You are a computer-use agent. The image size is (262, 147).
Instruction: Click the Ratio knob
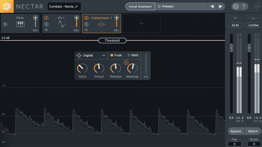pyautogui.click(x=82, y=68)
